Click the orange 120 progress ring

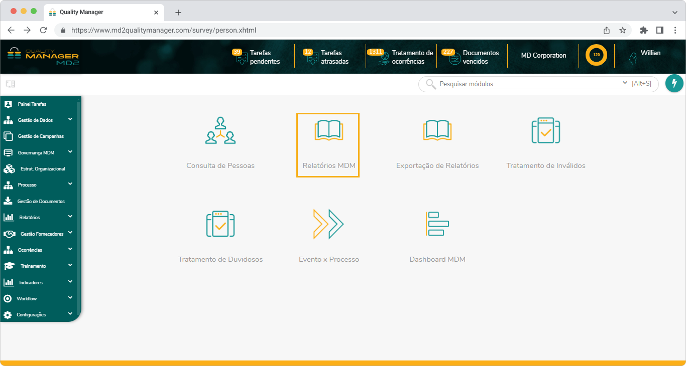tap(596, 55)
